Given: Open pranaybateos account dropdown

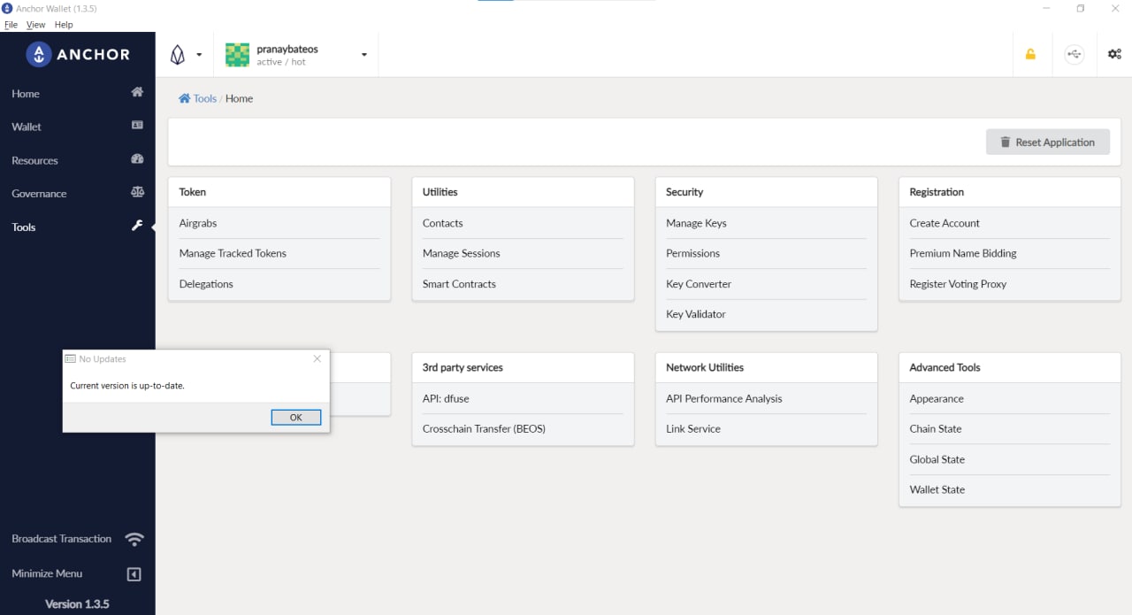Looking at the screenshot, I should point(295,55).
